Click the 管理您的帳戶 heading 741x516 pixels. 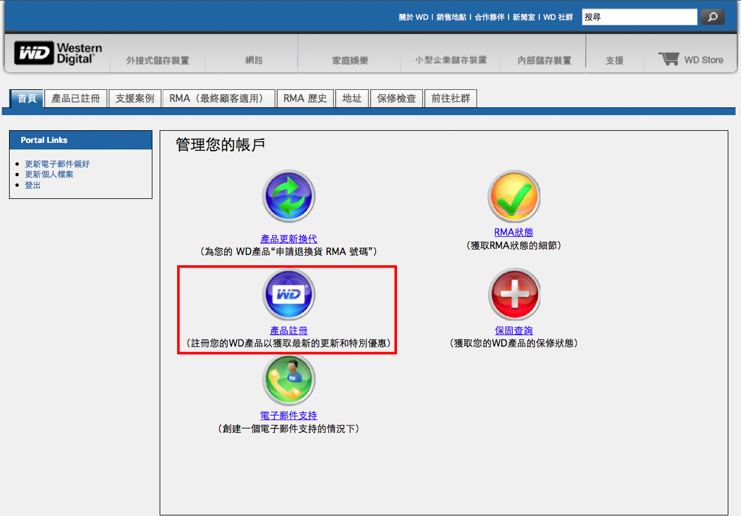pyautogui.click(x=220, y=145)
